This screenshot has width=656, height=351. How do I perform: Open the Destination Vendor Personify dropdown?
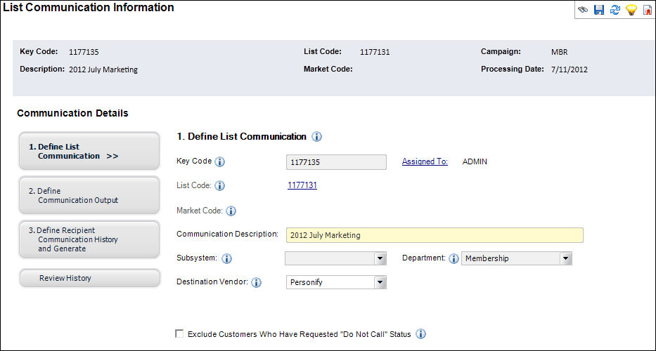(336, 282)
